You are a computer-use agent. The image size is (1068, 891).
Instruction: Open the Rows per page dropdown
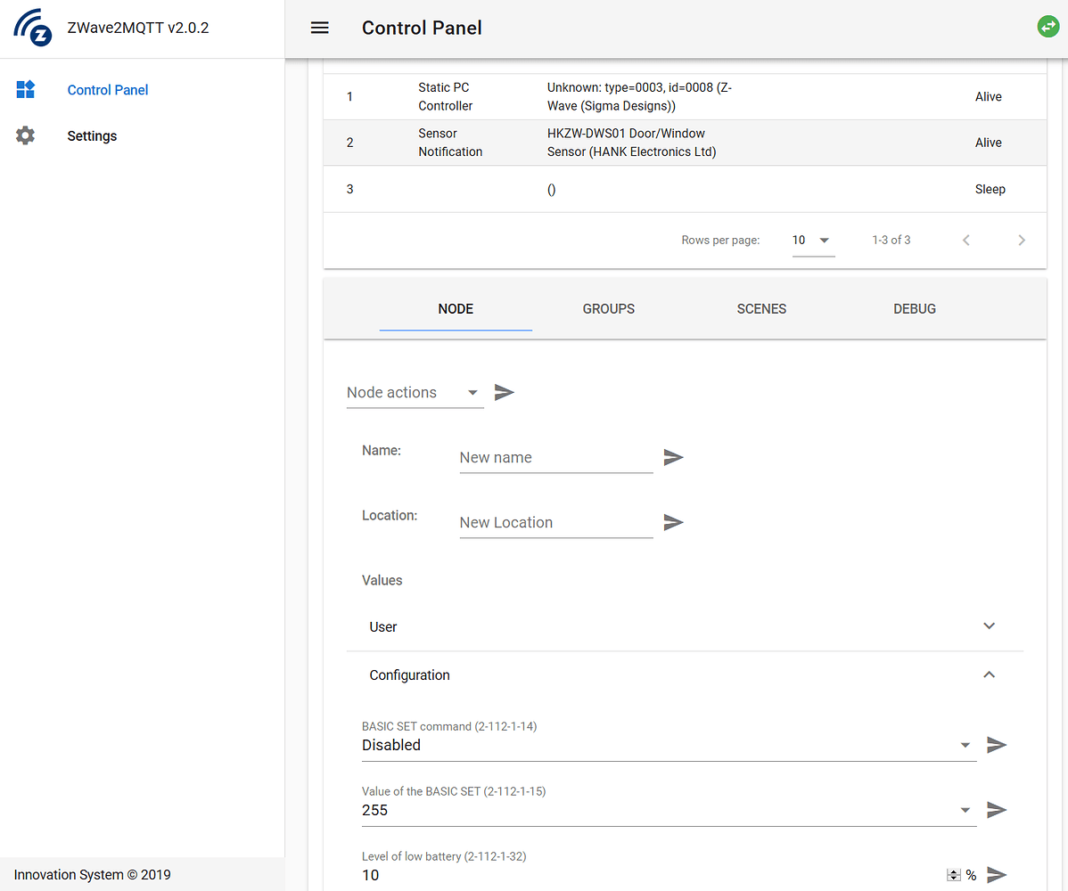point(811,240)
